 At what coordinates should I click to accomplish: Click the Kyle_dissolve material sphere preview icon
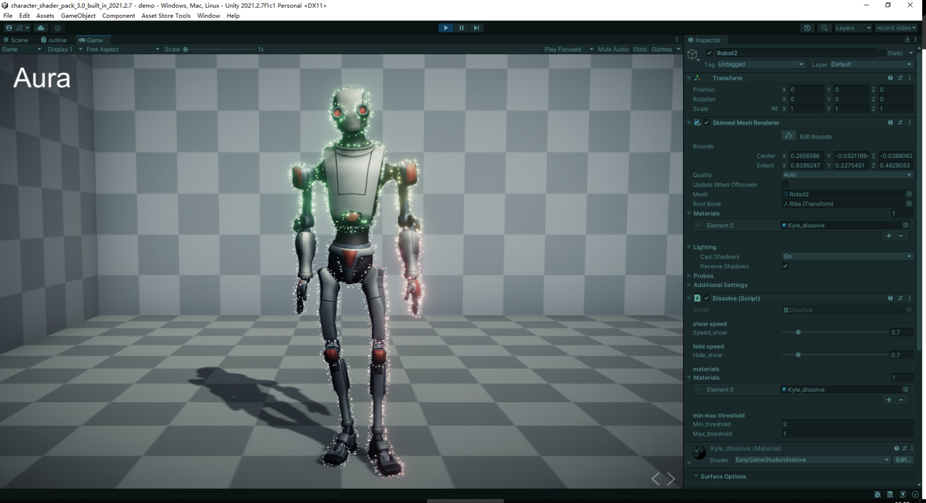tap(698, 453)
